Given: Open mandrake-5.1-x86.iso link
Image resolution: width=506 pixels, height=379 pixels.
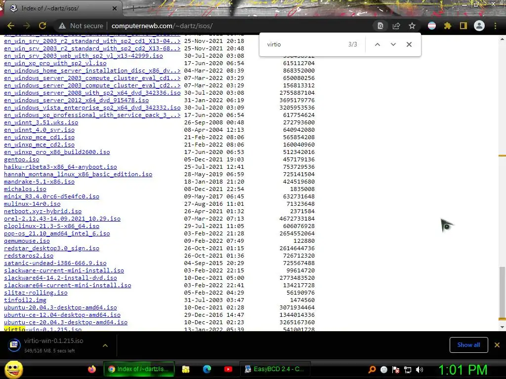Looking at the screenshot, I should click(x=39, y=182).
